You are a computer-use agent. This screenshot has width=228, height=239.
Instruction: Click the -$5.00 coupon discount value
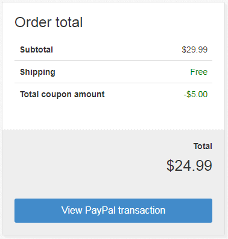coord(195,94)
